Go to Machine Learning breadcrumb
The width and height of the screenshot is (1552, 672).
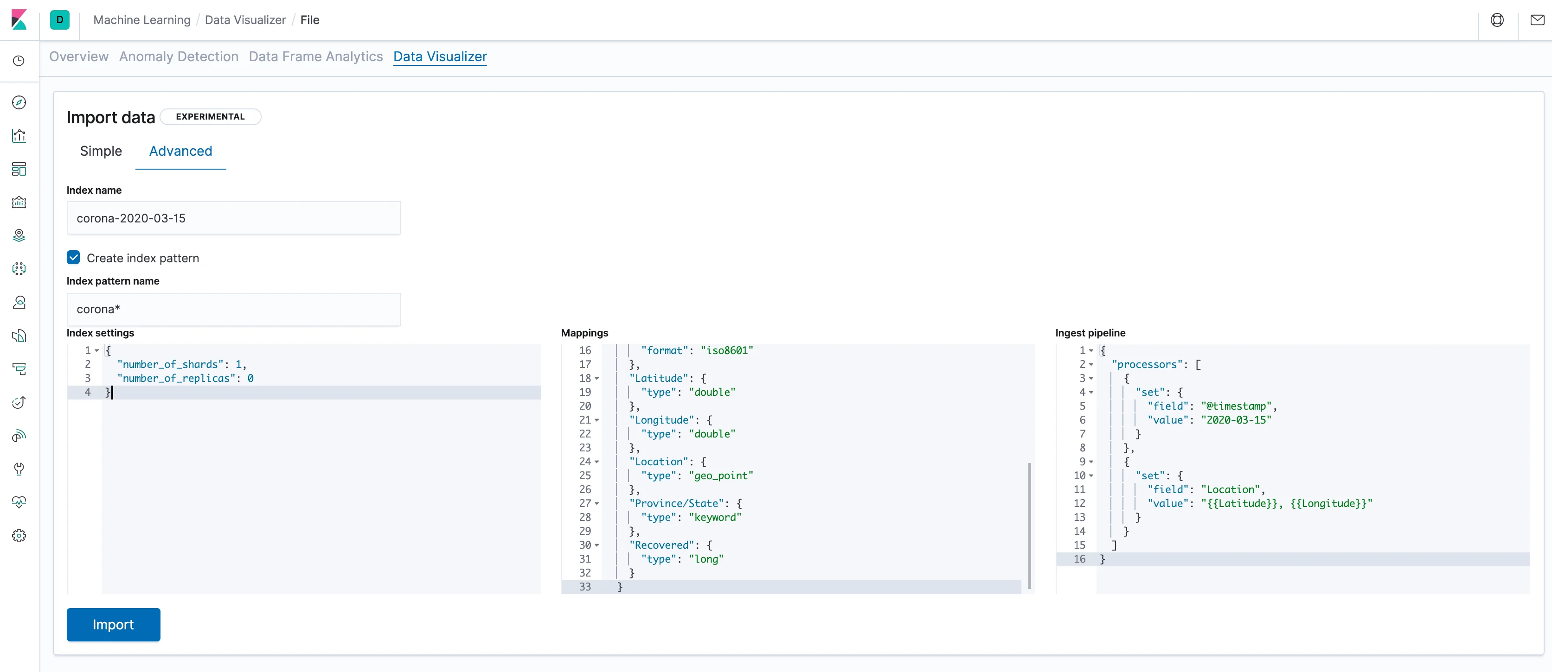point(141,20)
